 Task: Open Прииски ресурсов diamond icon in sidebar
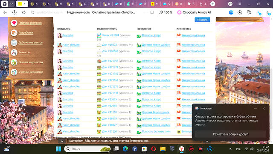[14, 23]
